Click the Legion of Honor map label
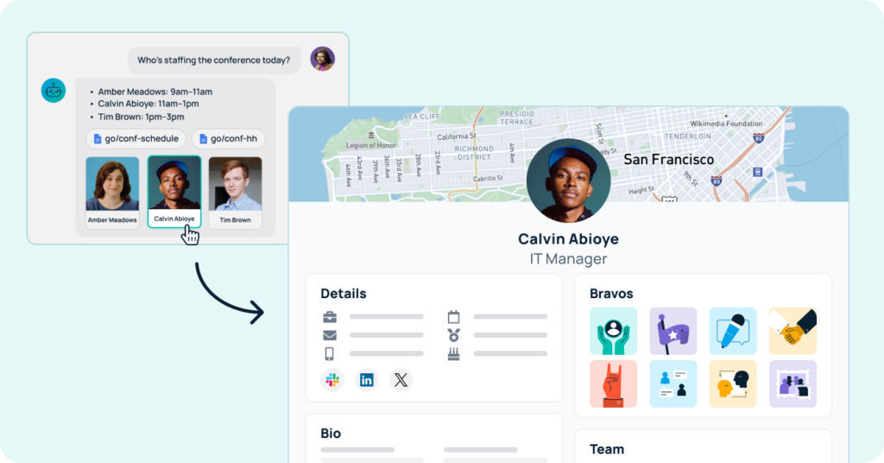This screenshot has height=463, width=884. [373, 145]
